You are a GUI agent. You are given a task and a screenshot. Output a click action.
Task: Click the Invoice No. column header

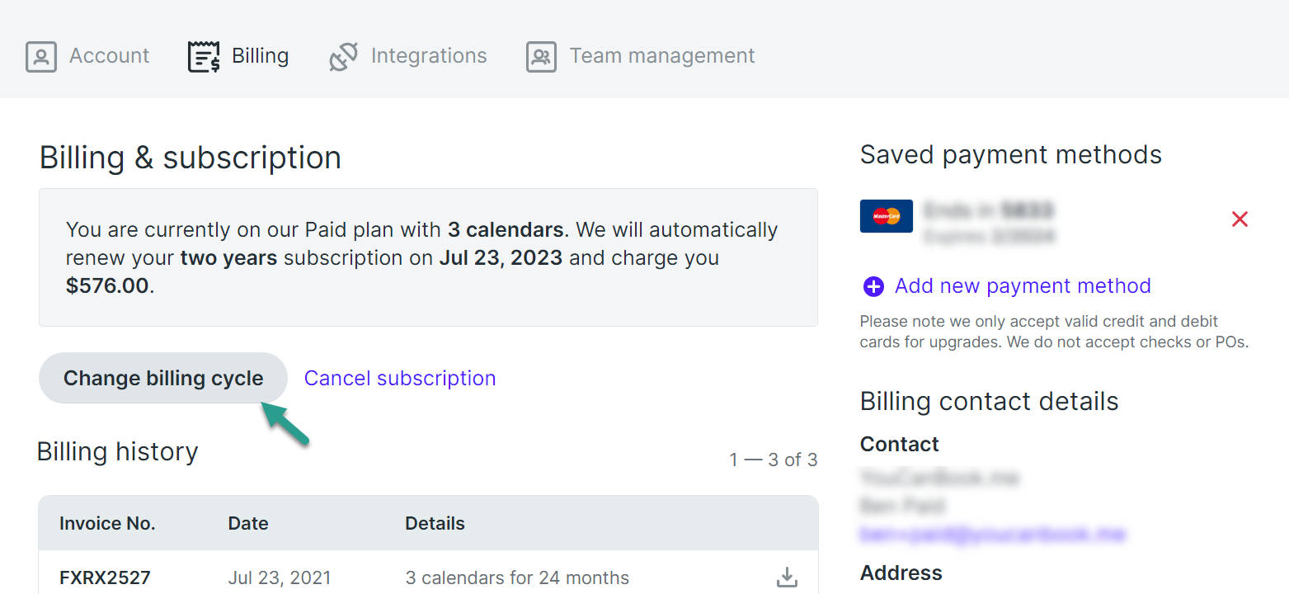click(107, 523)
